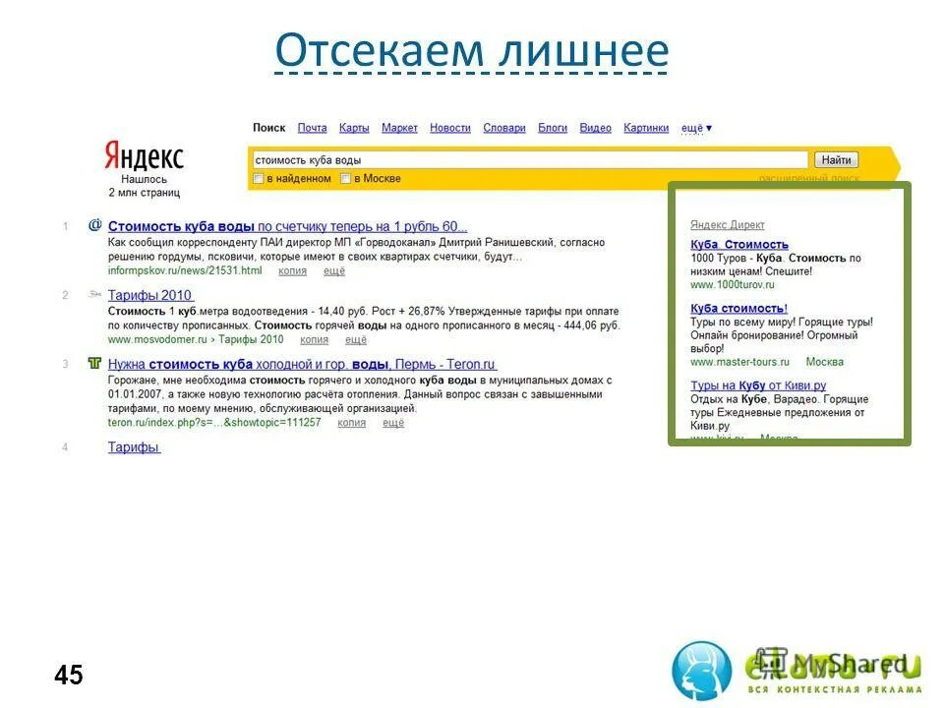Click the www.1000turov.ru ad URL
944x708 pixels.
(732, 285)
